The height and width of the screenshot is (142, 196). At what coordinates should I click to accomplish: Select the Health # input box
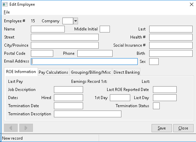point(171,37)
